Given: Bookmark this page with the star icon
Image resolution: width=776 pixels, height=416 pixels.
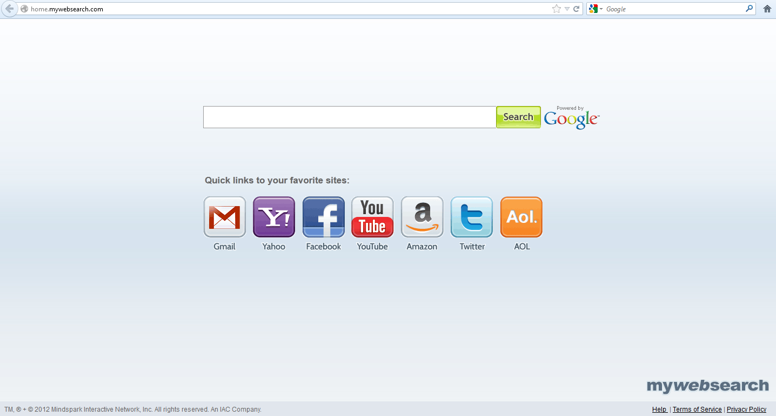Looking at the screenshot, I should pyautogui.click(x=557, y=9).
